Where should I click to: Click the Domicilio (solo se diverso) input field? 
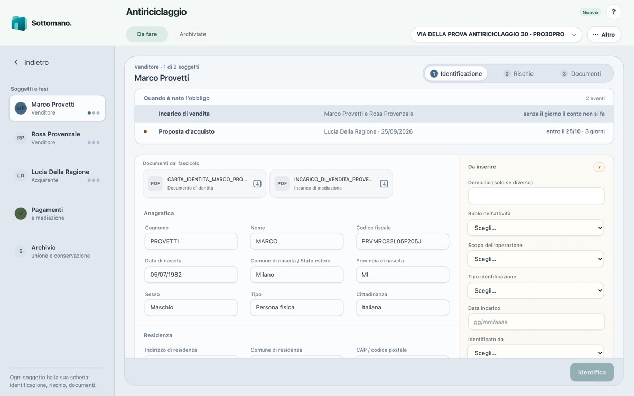[536, 196]
